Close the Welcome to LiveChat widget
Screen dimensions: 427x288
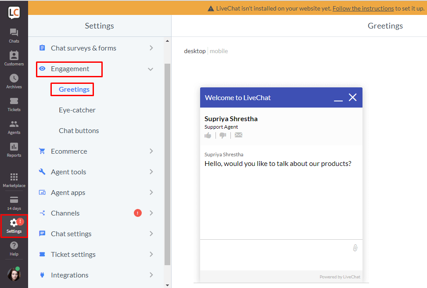click(353, 97)
